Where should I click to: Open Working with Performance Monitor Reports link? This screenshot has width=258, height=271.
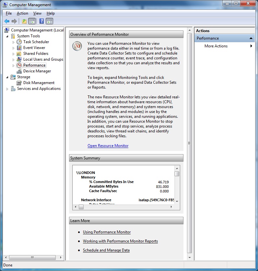(120, 241)
